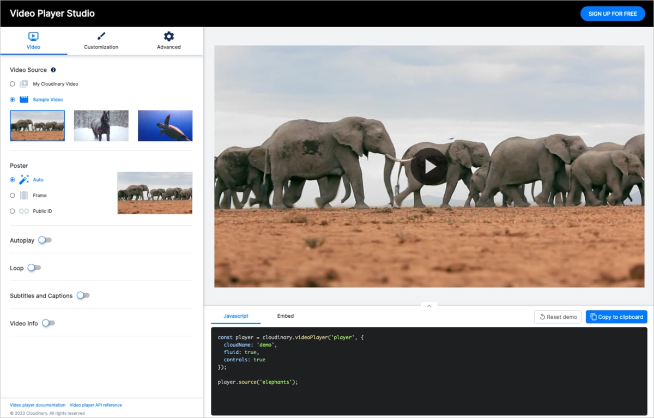Viewport: 654px width, 418px height.
Task: Select the My Cloudinary Video option
Action: [12, 83]
